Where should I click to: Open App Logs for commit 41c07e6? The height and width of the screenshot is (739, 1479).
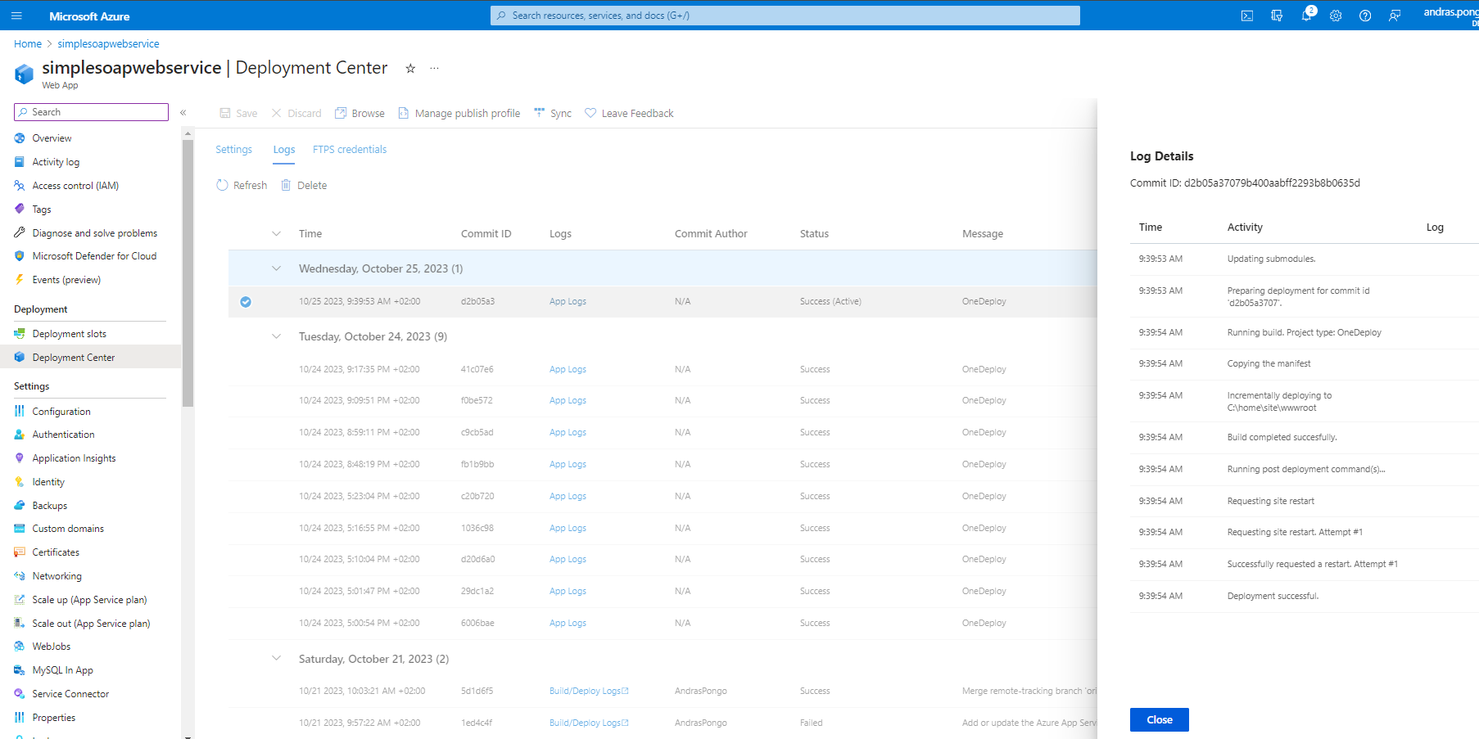tap(568, 370)
